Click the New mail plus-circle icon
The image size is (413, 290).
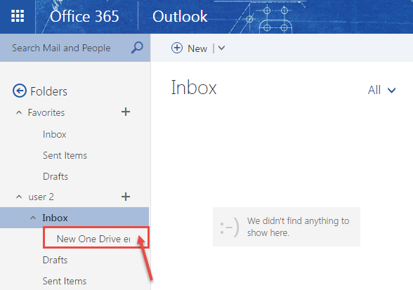point(177,48)
